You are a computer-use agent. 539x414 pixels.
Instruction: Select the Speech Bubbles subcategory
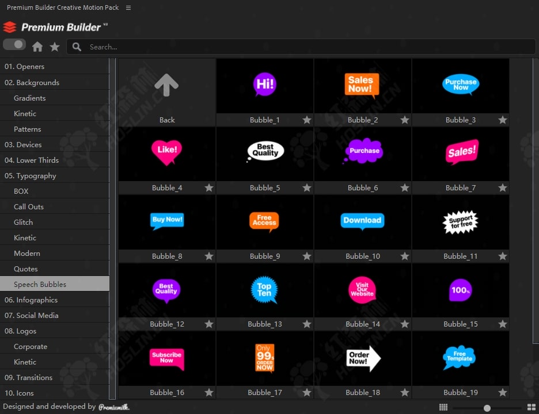(55, 284)
